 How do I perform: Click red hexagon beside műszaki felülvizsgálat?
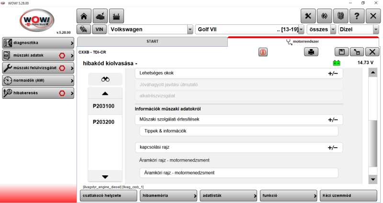[62, 68]
